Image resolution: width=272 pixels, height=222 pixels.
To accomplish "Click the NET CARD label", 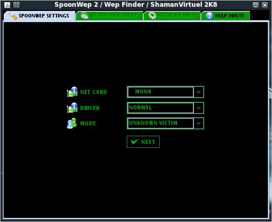I will [93, 92].
